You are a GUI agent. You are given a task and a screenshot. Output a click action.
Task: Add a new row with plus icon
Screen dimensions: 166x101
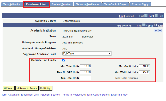pos(156,30)
